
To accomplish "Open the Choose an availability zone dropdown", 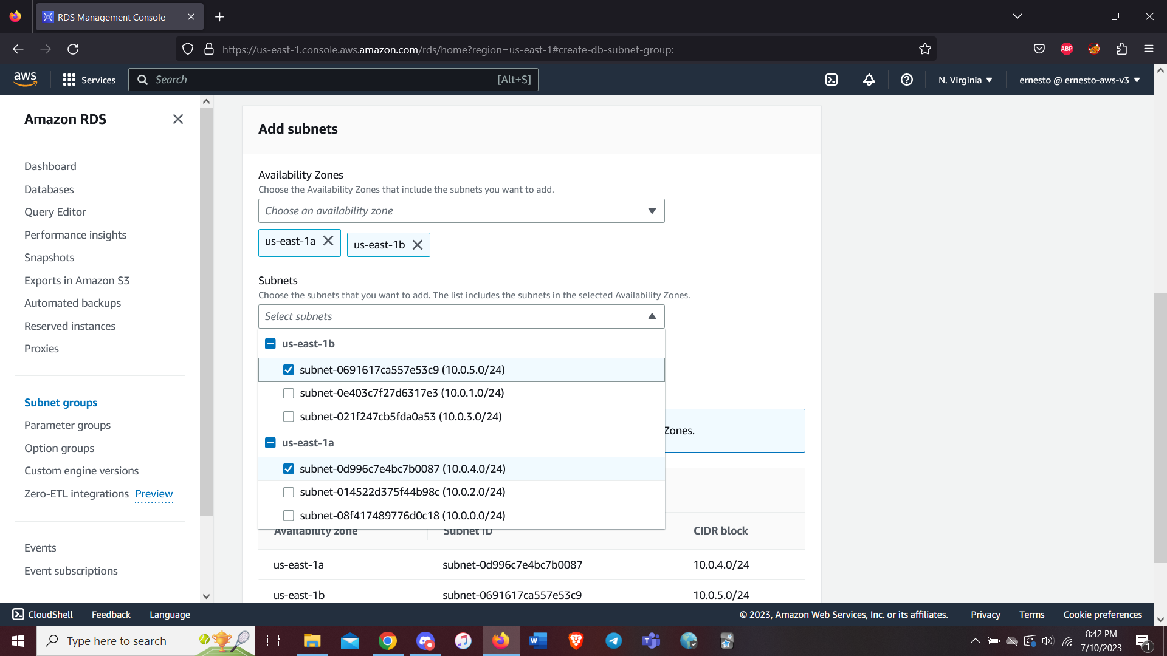I will click(461, 211).
